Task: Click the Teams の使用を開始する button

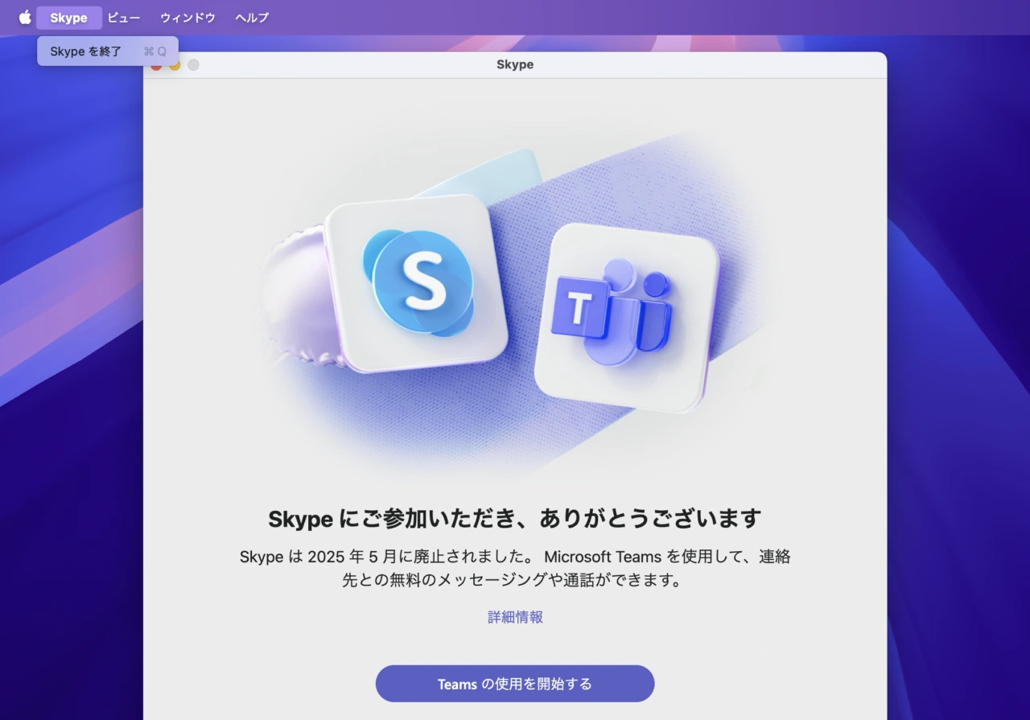Action: pos(515,684)
